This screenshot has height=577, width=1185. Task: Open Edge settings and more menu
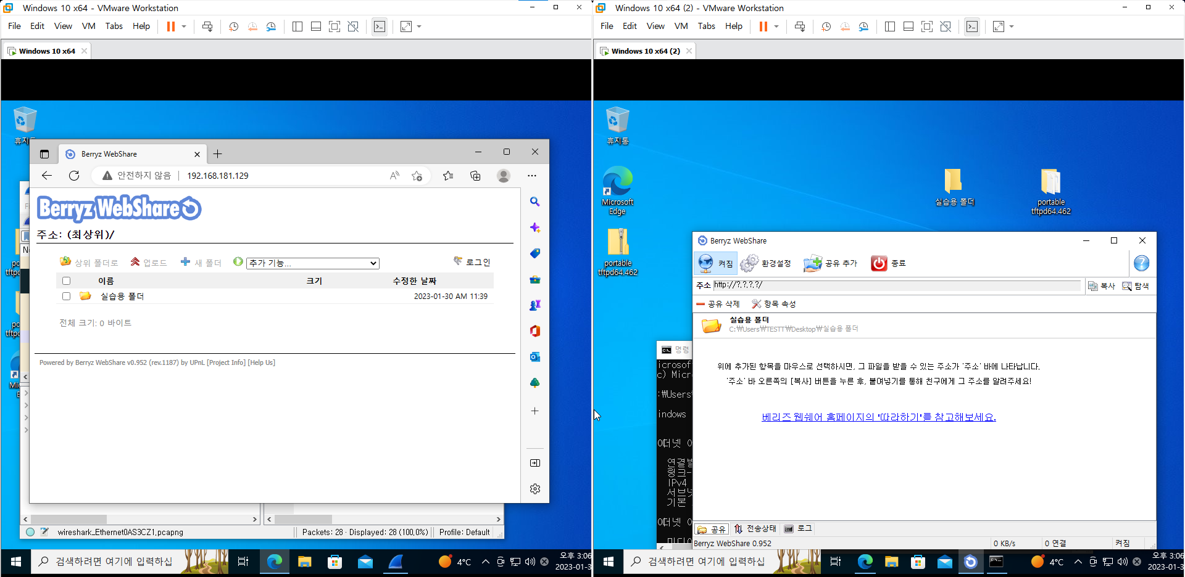(x=531, y=176)
